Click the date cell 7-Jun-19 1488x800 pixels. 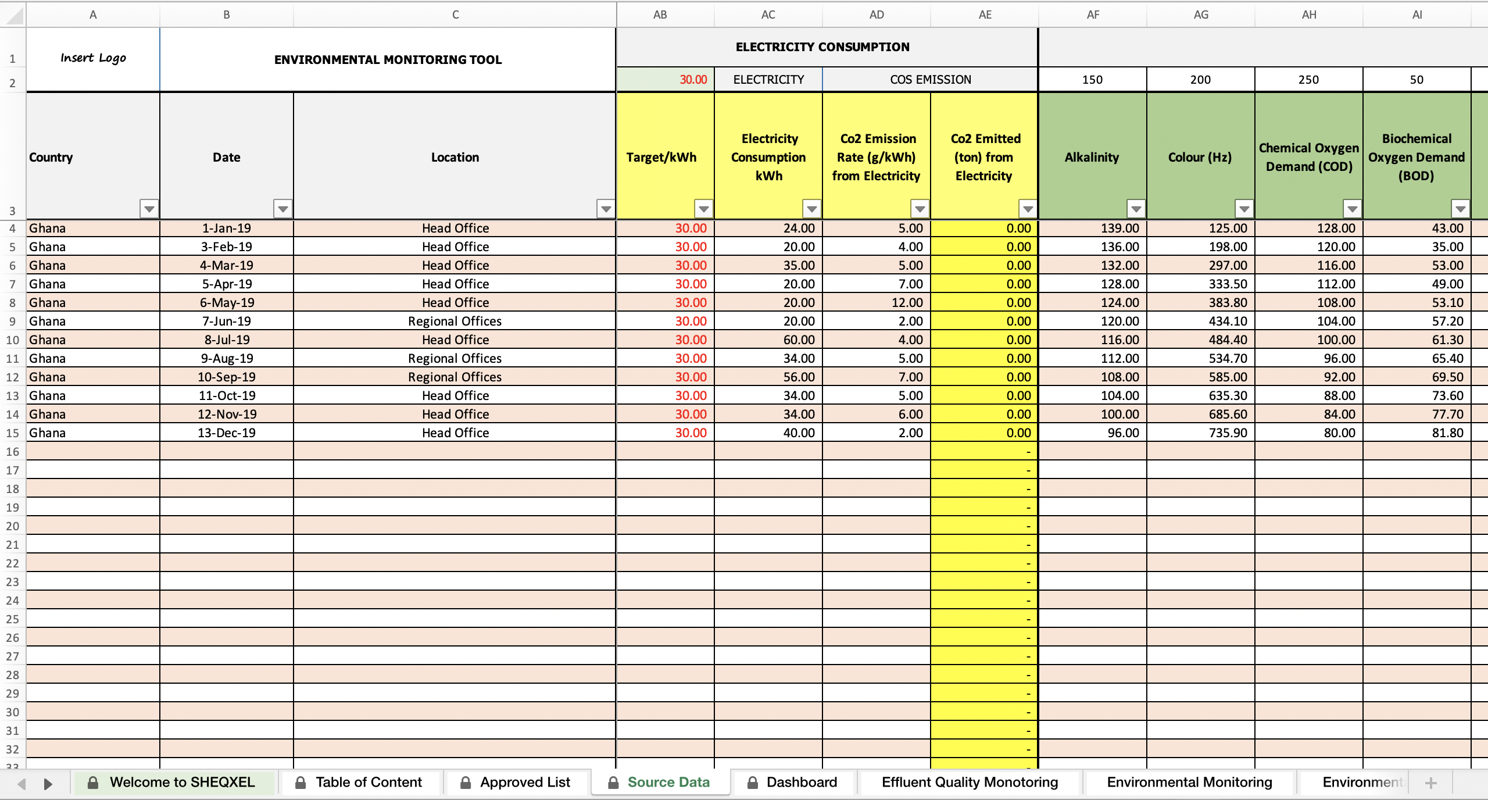click(227, 322)
